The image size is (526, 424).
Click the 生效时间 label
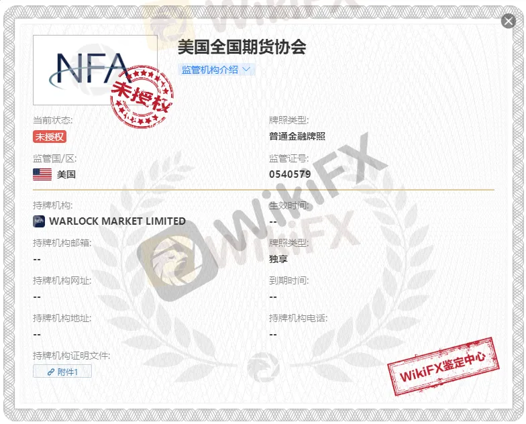[x=288, y=205]
